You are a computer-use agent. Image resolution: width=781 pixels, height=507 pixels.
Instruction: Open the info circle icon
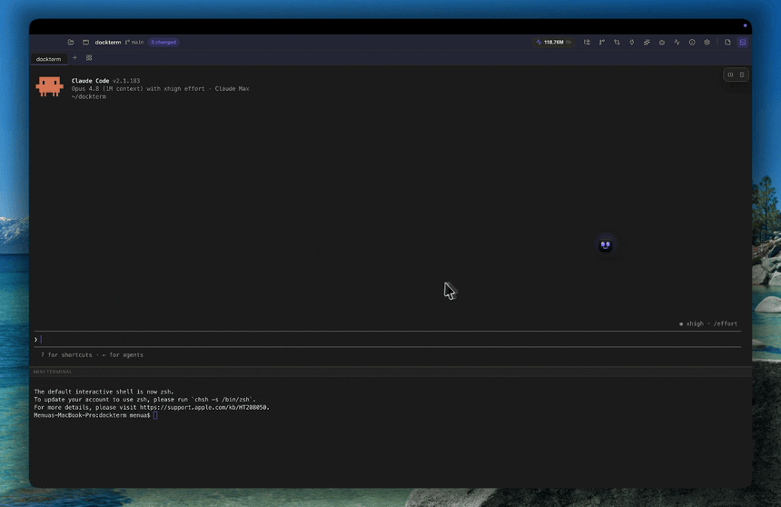pyautogui.click(x=692, y=43)
